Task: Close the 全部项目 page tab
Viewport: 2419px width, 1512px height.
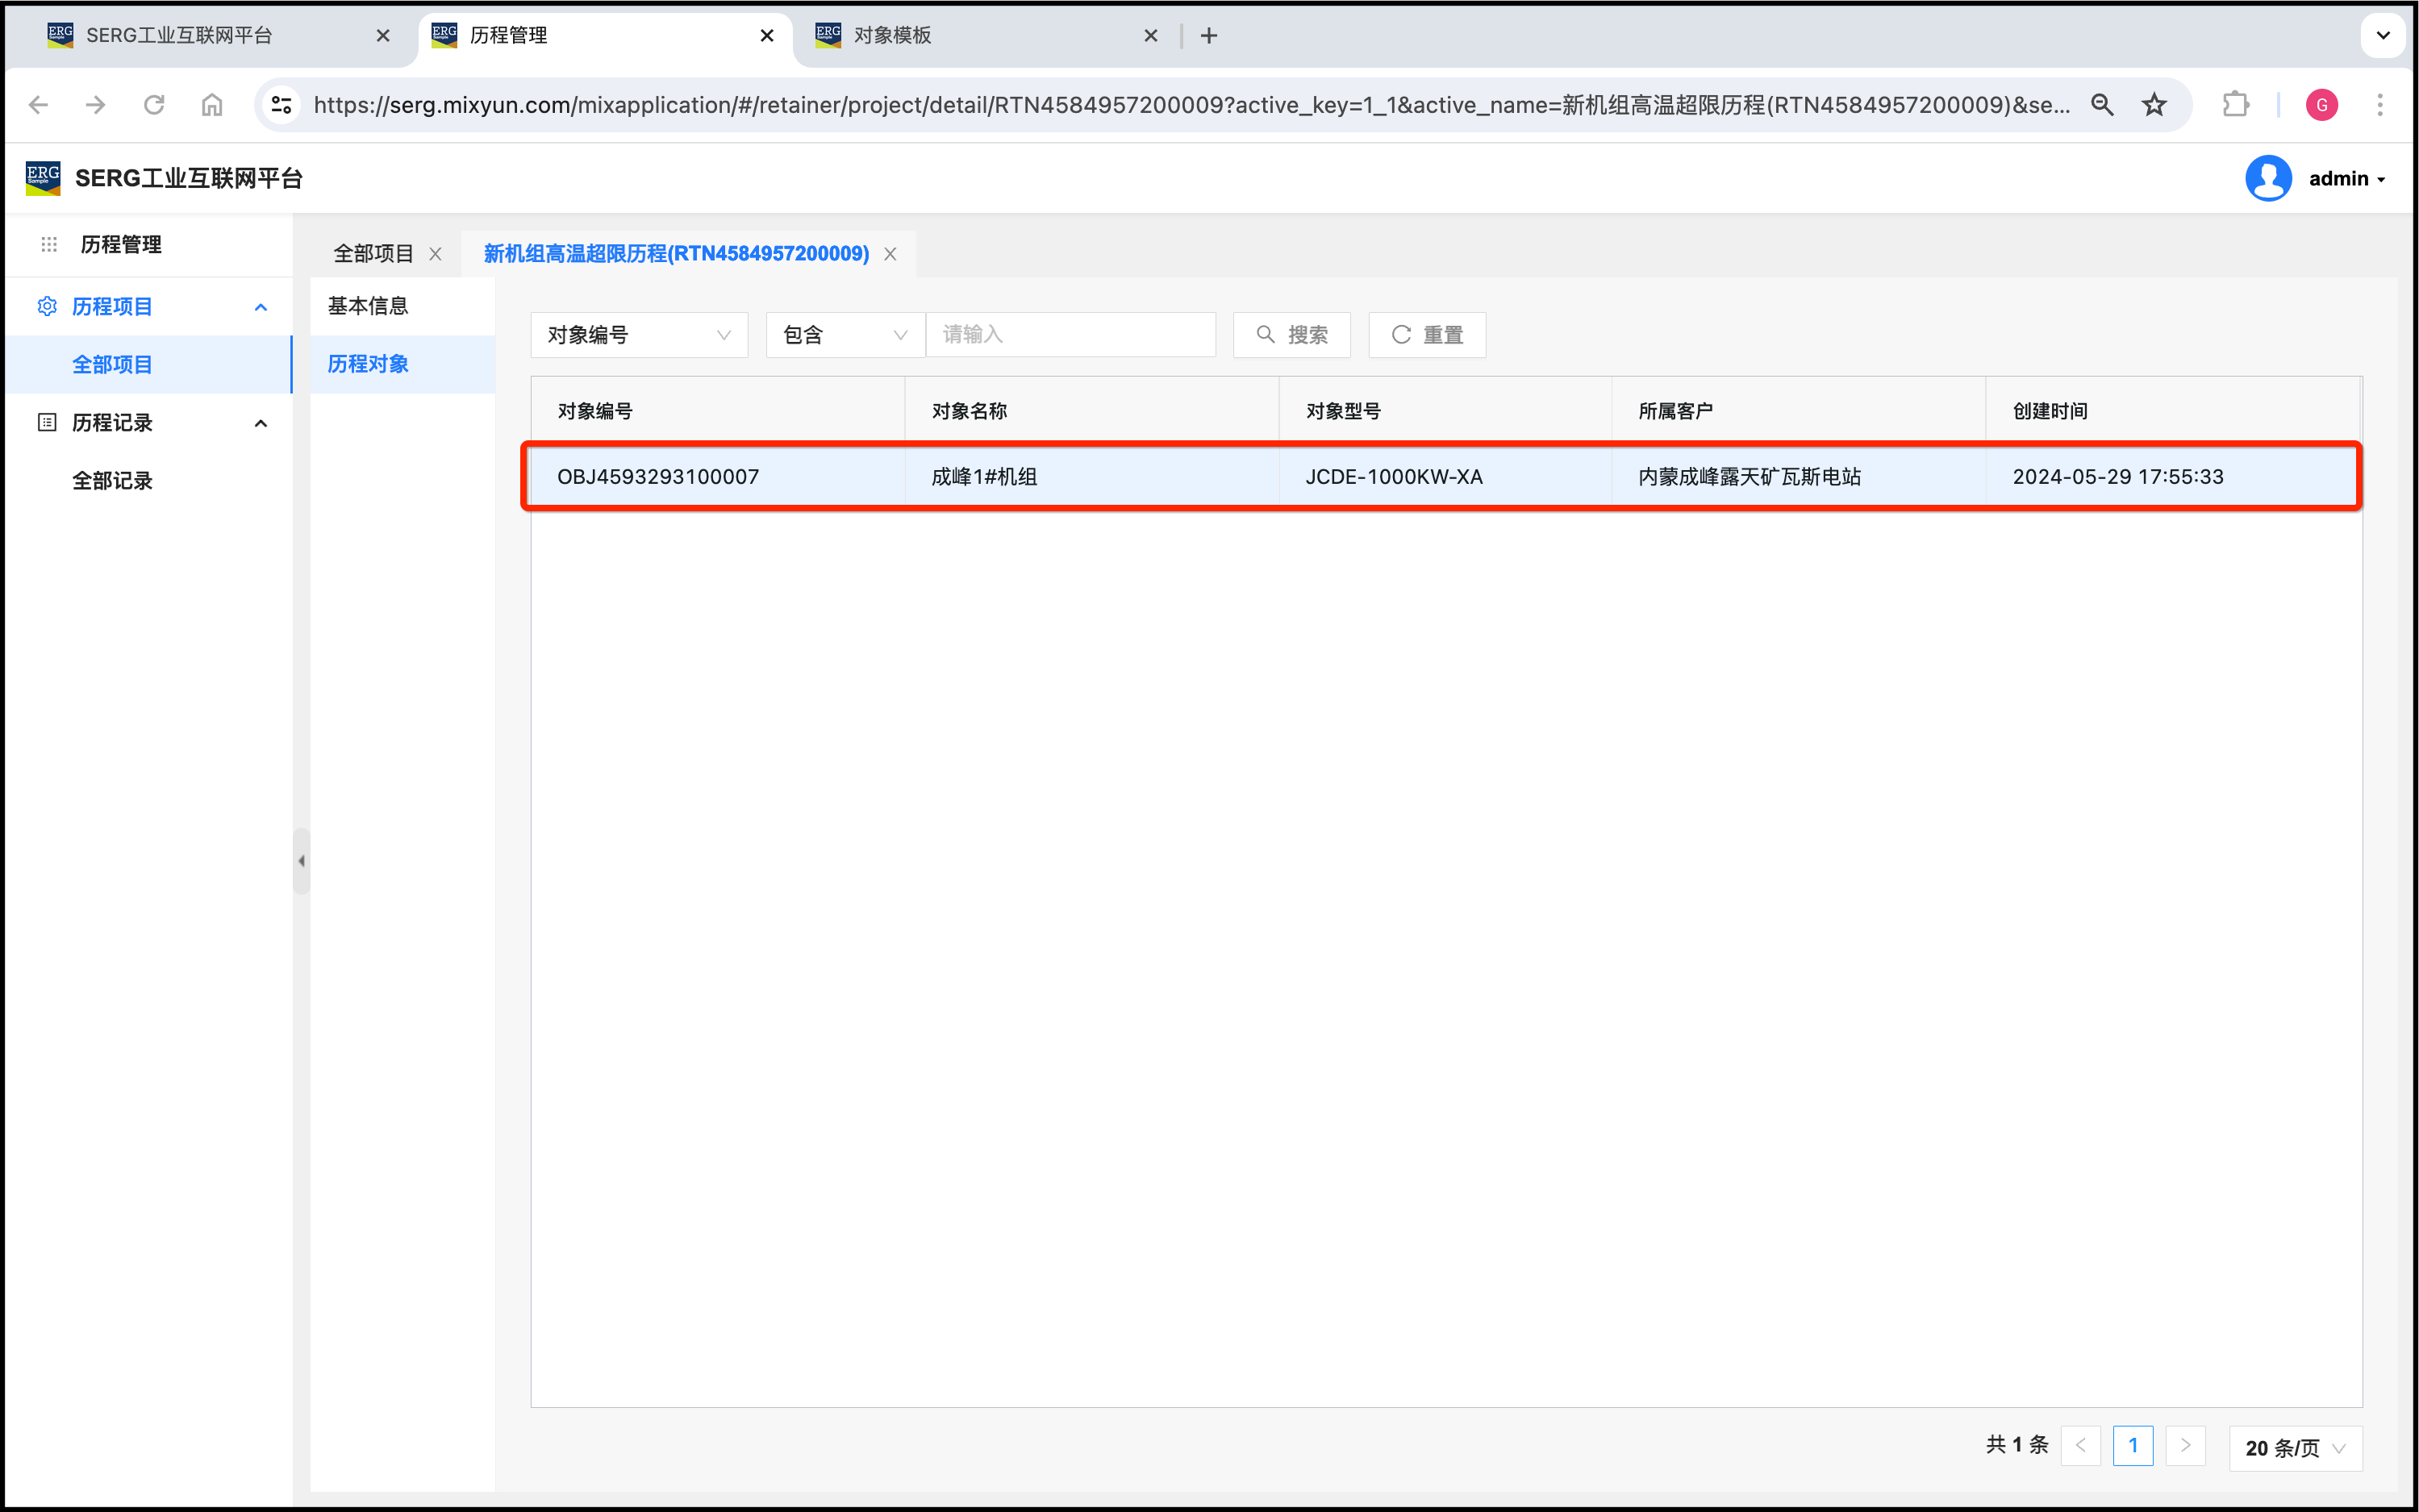Action: click(x=435, y=254)
